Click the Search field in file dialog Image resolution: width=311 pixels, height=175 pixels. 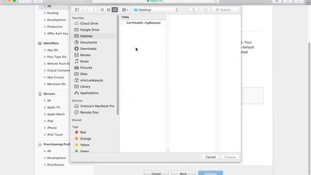click(x=225, y=10)
